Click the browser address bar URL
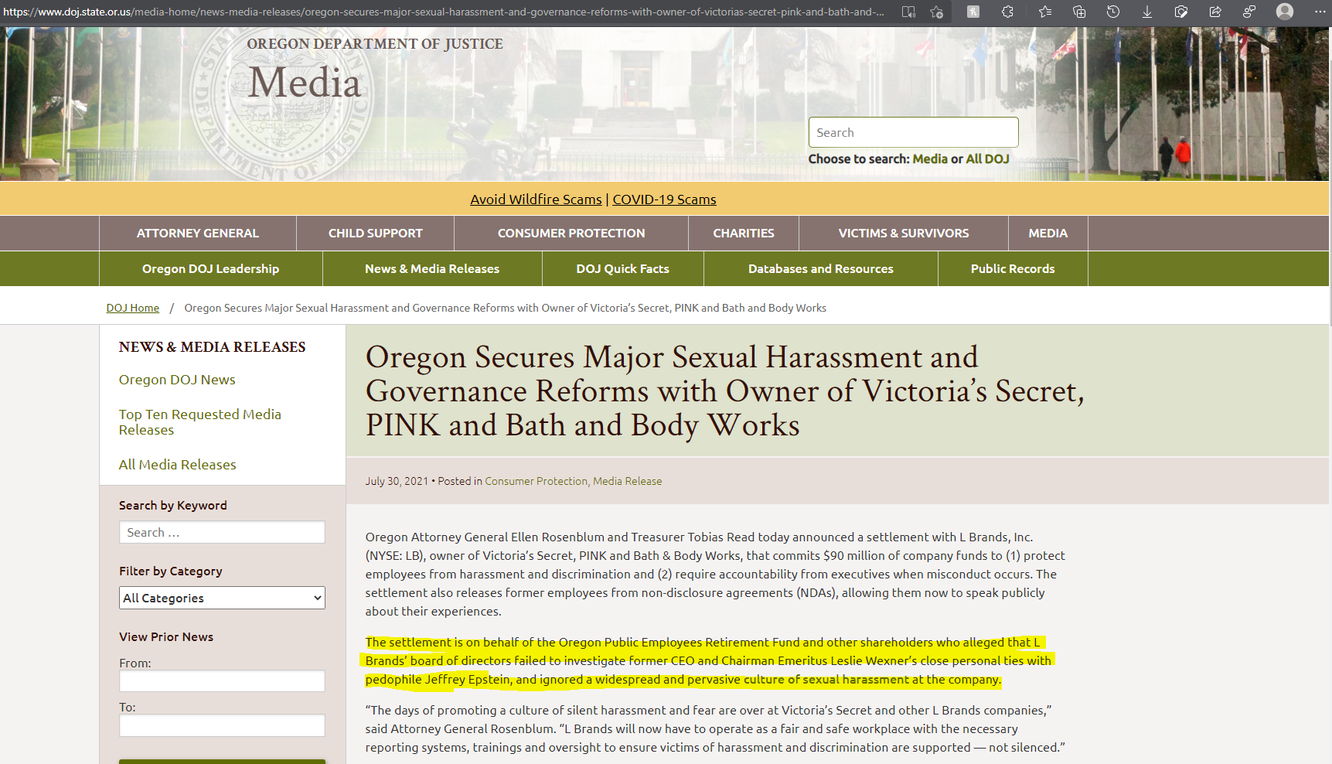 pyautogui.click(x=444, y=12)
